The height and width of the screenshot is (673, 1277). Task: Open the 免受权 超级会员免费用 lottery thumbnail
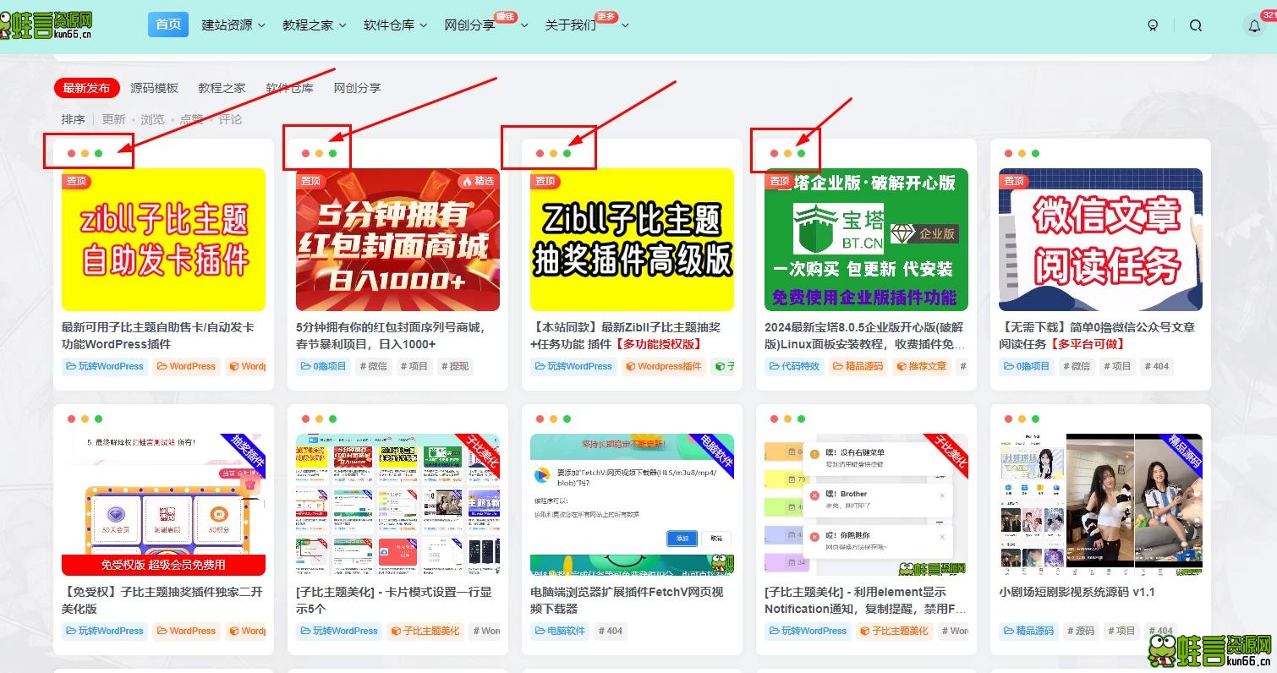point(163,505)
